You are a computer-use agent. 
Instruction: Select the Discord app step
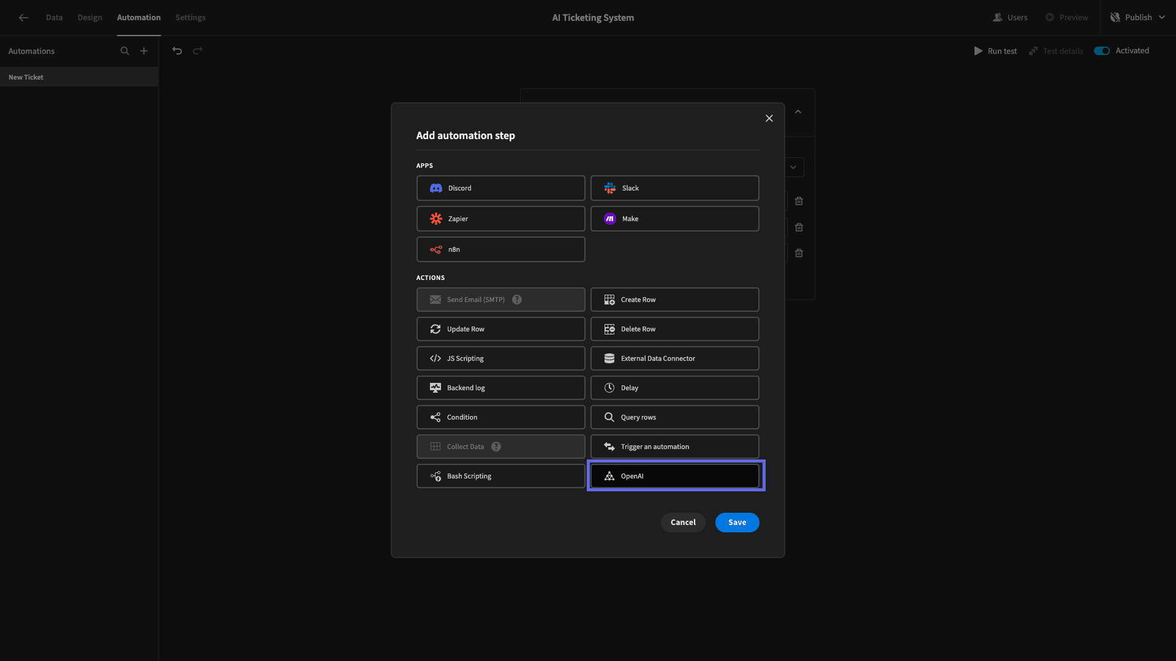(500, 188)
